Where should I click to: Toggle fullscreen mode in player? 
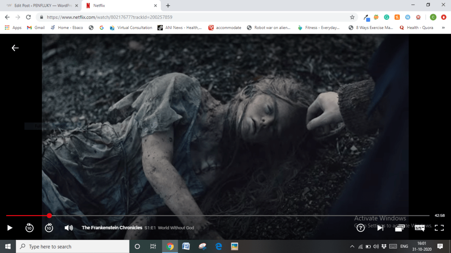point(439,227)
